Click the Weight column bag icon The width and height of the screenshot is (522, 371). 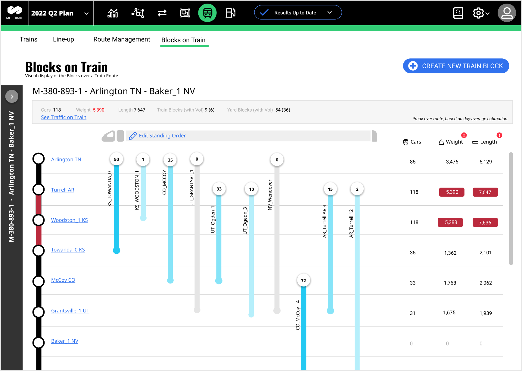(x=441, y=142)
